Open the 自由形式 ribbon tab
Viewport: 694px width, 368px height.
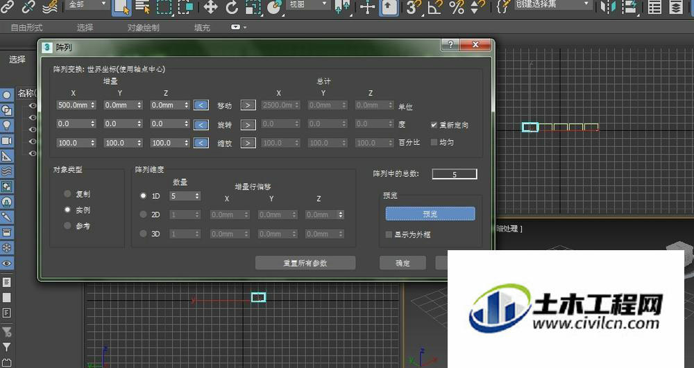coord(26,28)
